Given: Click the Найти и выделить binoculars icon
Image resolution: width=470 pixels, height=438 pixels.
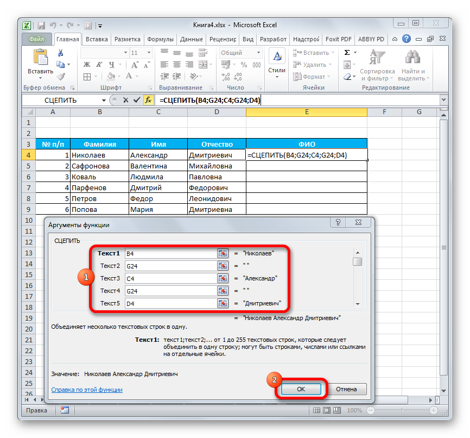Looking at the screenshot, I should [414, 59].
